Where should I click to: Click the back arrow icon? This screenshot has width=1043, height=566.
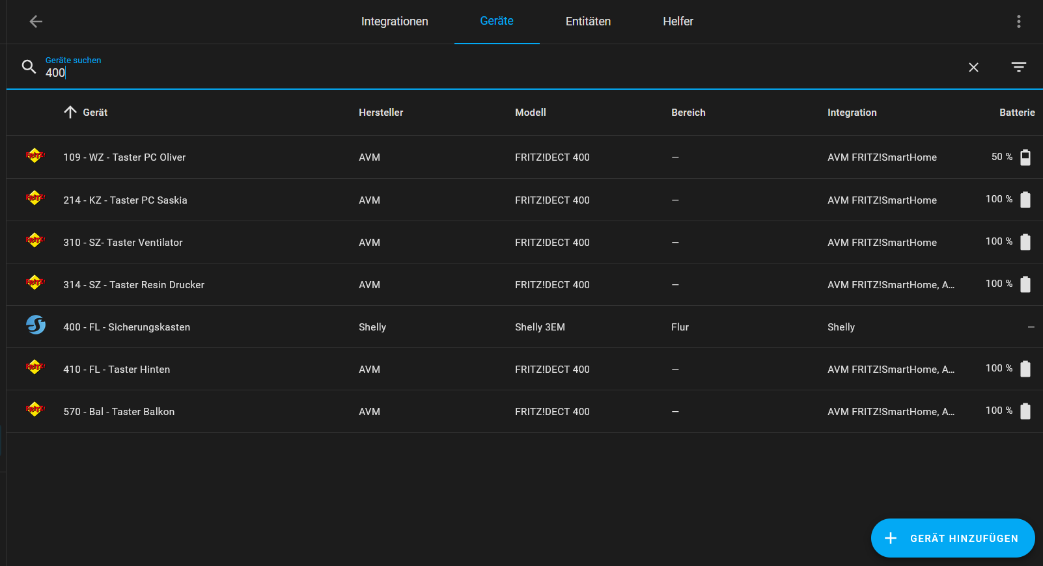[36, 21]
